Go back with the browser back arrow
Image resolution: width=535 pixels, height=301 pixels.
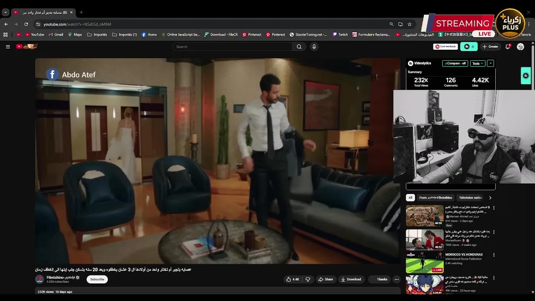coord(6,24)
